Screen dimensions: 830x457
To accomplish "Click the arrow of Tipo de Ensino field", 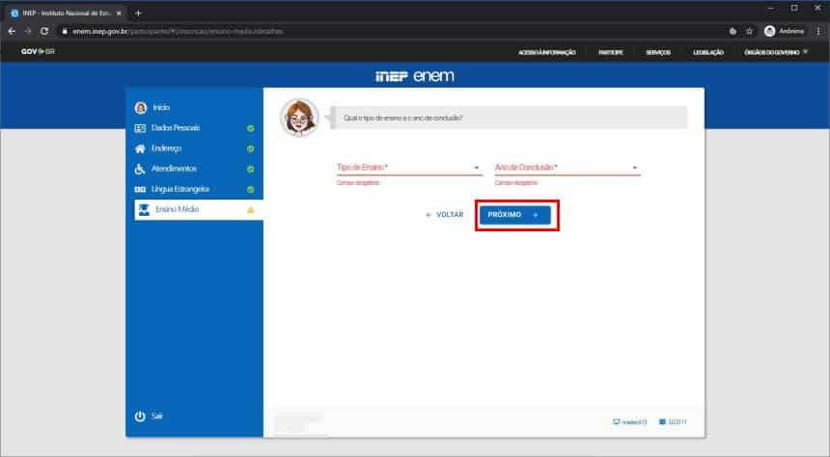I will (477, 168).
